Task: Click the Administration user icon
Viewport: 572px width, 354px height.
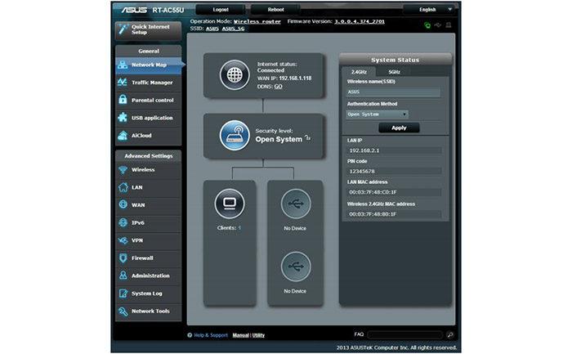Action: pos(123,276)
